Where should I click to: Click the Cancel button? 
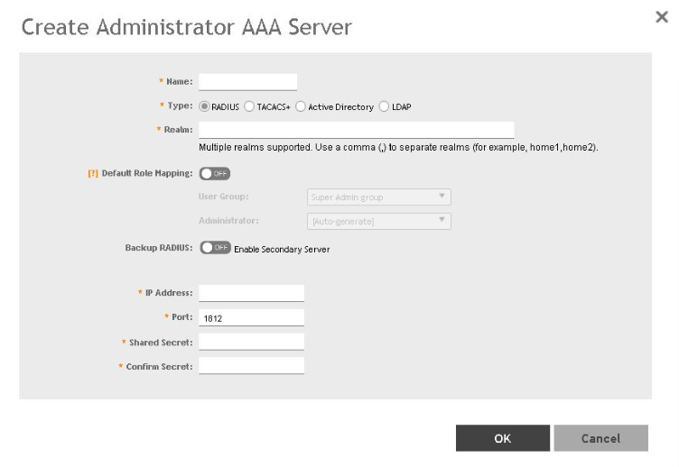coord(601,438)
